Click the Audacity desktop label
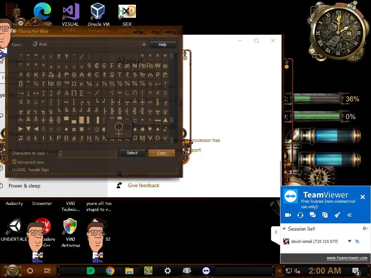The height and width of the screenshot is (278, 371). pos(14,203)
